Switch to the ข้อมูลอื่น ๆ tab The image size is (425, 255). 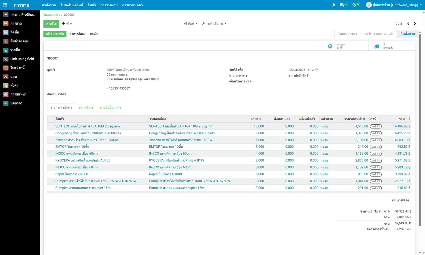pyautogui.click(x=86, y=108)
